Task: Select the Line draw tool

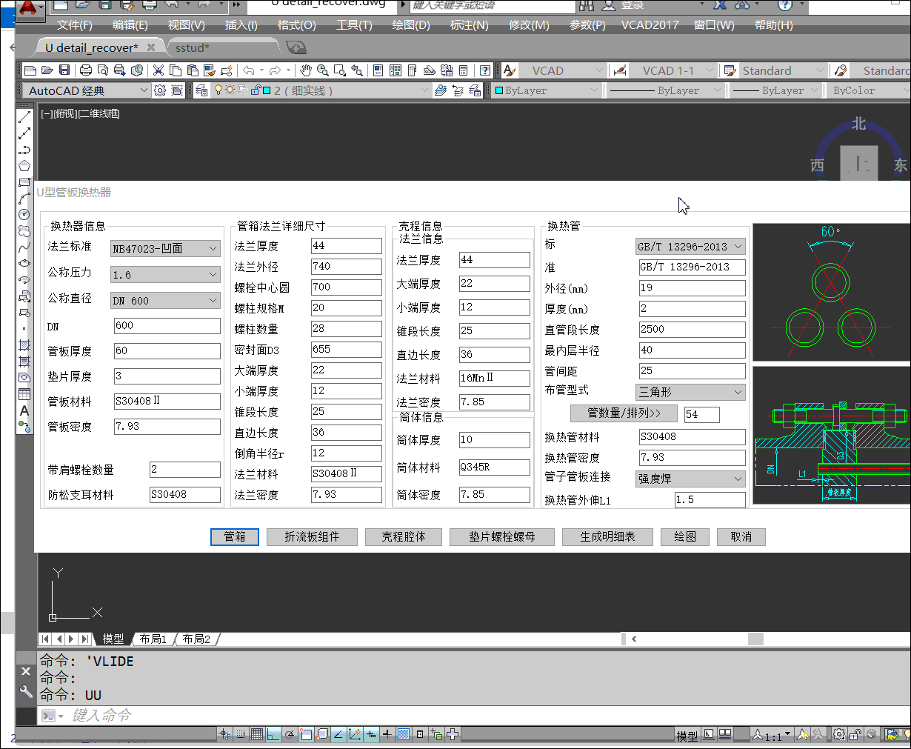Action: click(x=24, y=117)
